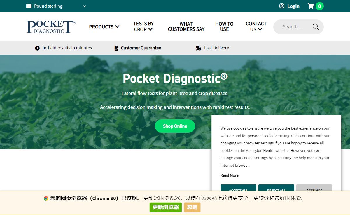The width and height of the screenshot is (350, 215).
Task: Accept all cookies
Action: pyautogui.click(x=238, y=188)
